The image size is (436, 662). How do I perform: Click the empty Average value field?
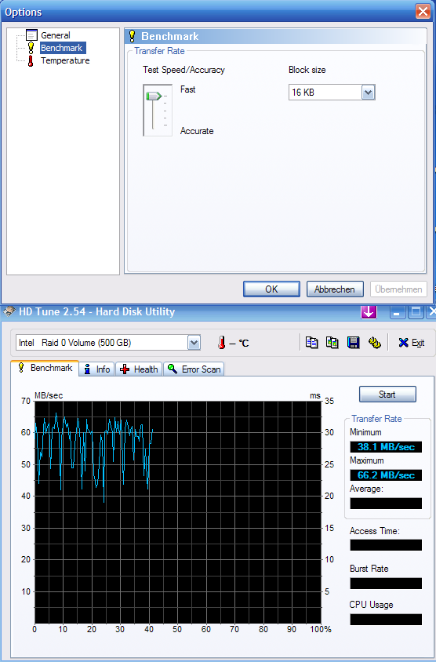pos(386,504)
